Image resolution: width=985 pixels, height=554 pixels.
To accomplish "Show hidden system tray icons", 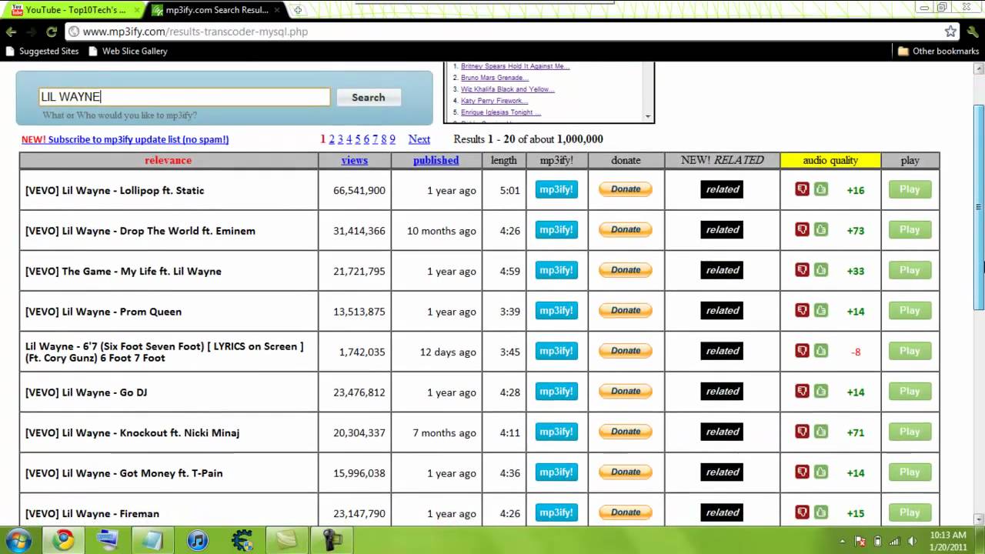I will click(x=842, y=541).
